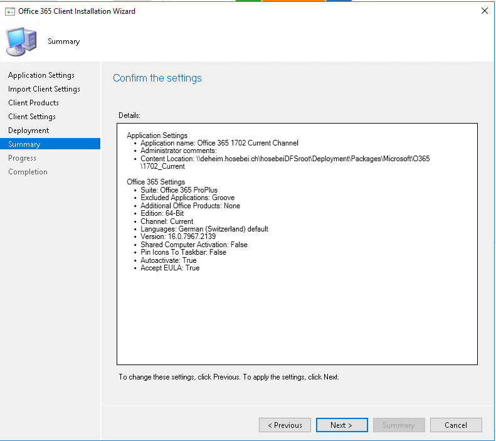The height and width of the screenshot is (441, 496).
Task: Select Client Products step in sidebar
Action: 33,103
